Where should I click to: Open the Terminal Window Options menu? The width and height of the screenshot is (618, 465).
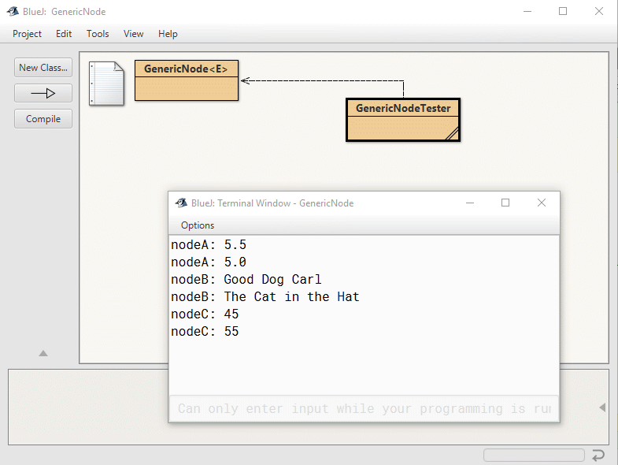click(x=198, y=225)
